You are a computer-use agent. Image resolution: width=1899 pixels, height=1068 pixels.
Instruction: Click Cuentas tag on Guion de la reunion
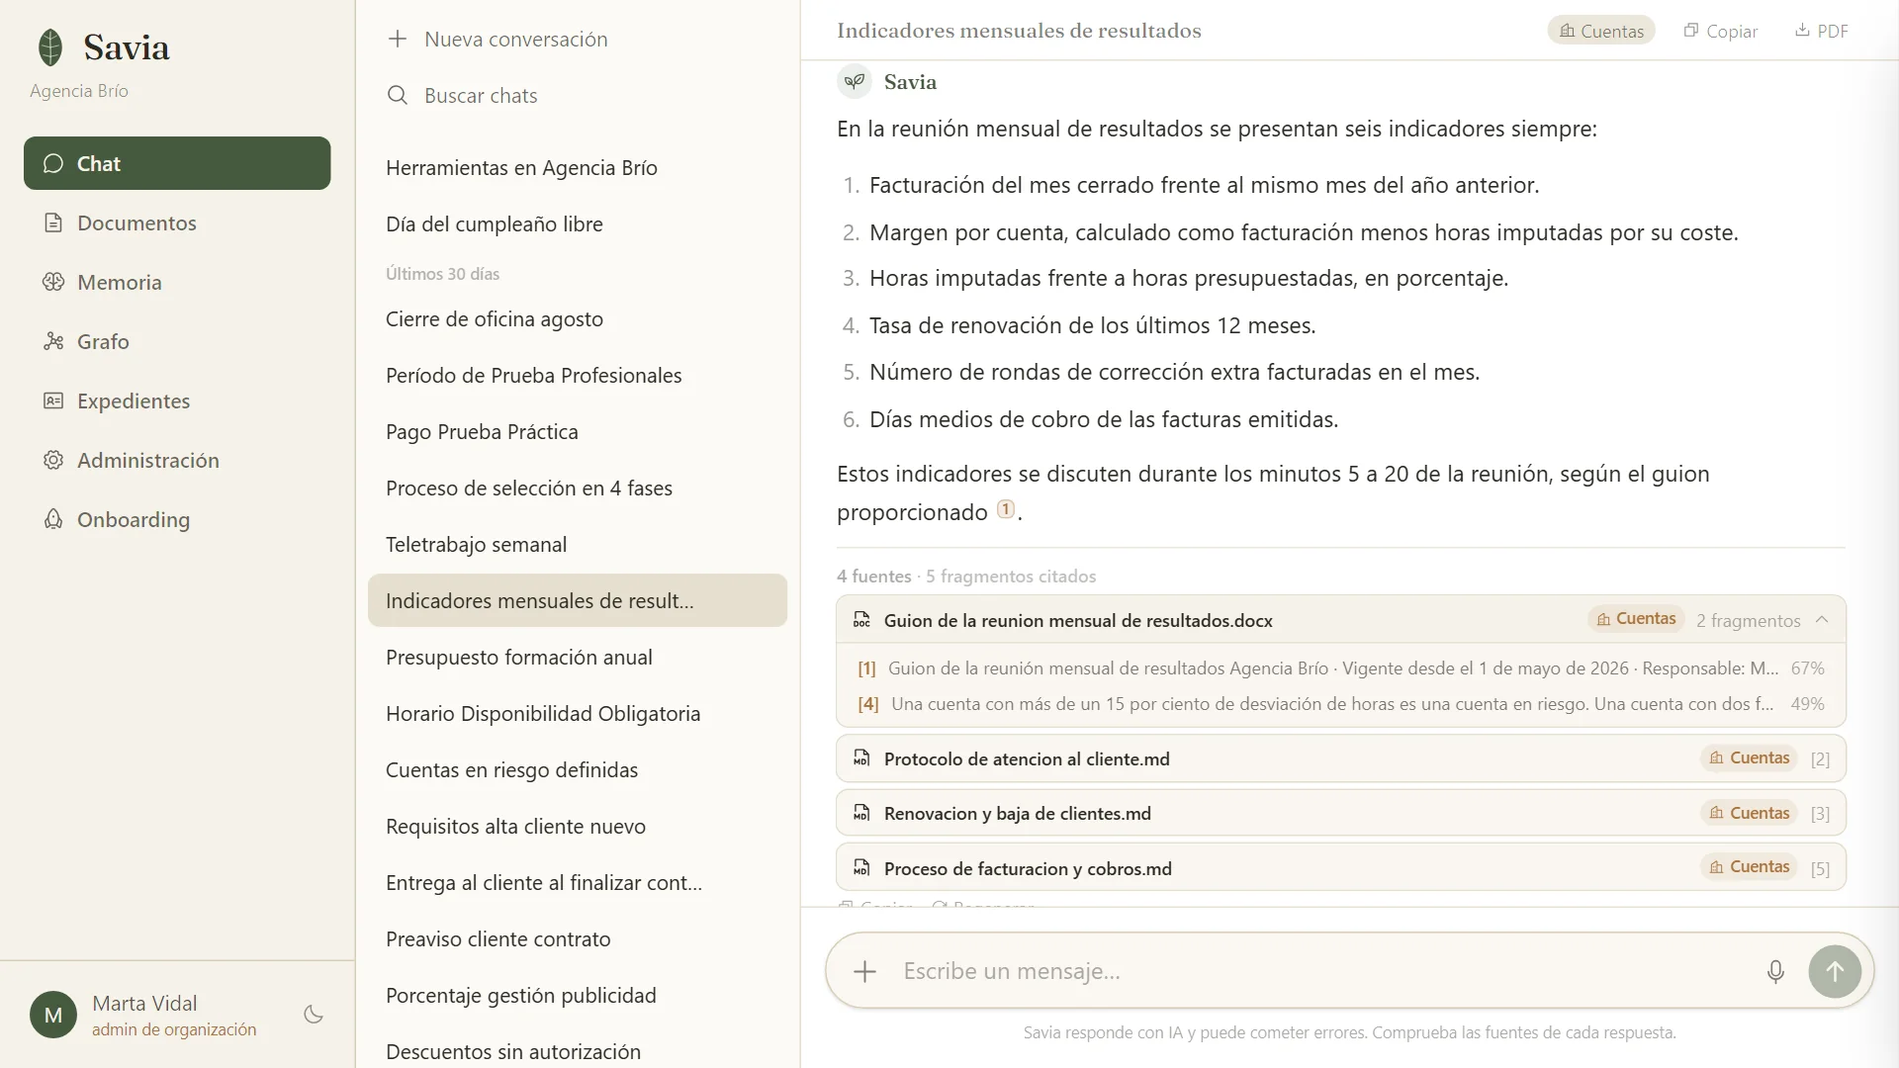[x=1637, y=619]
